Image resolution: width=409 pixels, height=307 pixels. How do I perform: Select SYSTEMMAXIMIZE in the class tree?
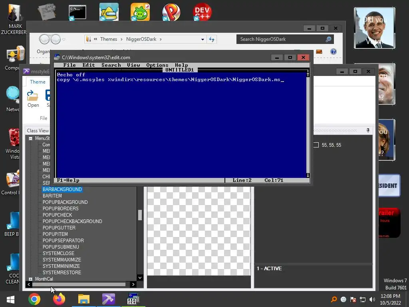coord(62,260)
